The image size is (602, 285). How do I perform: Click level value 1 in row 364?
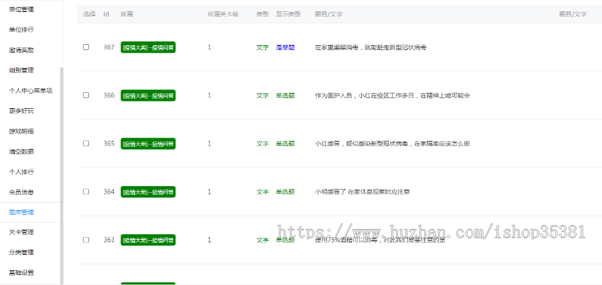pyautogui.click(x=209, y=192)
